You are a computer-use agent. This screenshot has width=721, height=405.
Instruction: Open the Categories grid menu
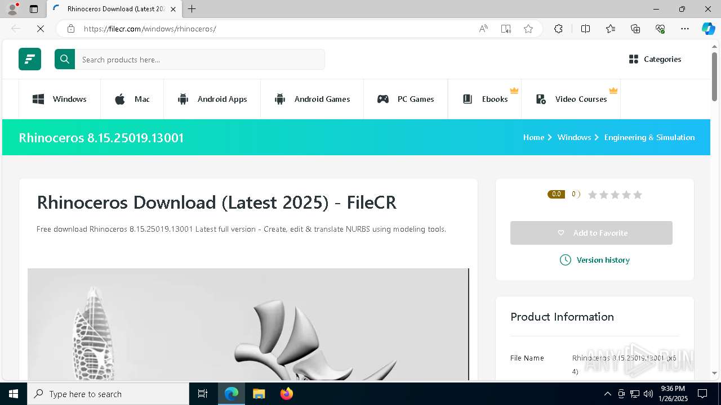coord(655,59)
